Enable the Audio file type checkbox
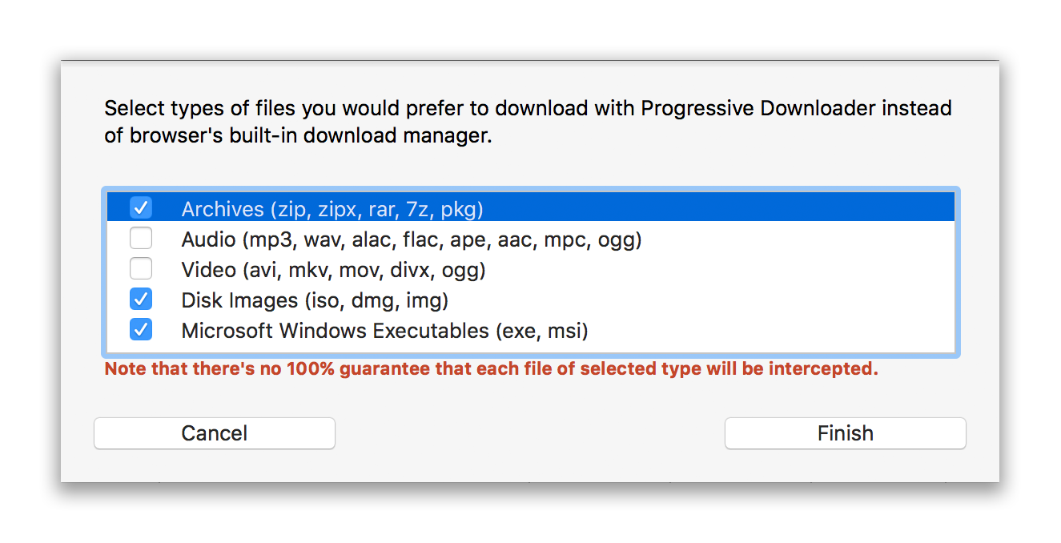 141,238
